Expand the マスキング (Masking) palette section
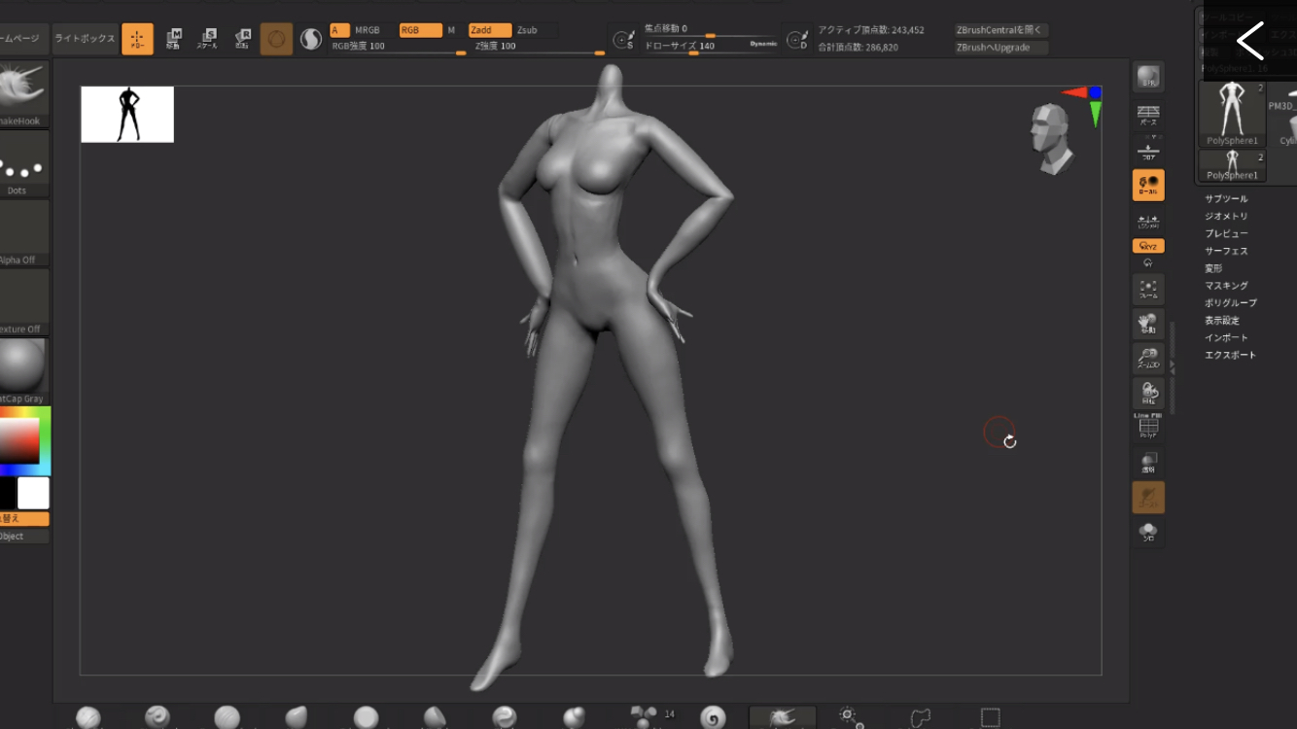The image size is (1297, 729). click(1226, 286)
